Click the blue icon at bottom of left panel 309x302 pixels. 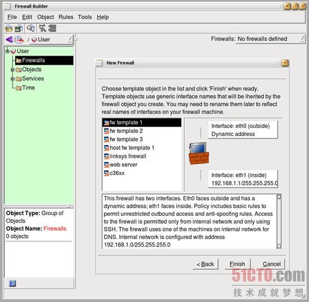(12, 283)
